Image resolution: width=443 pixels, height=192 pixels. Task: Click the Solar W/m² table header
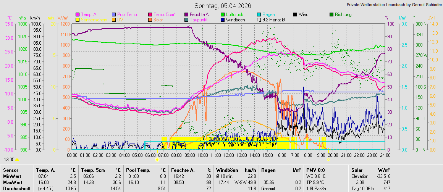pyautogui.click(x=370, y=170)
